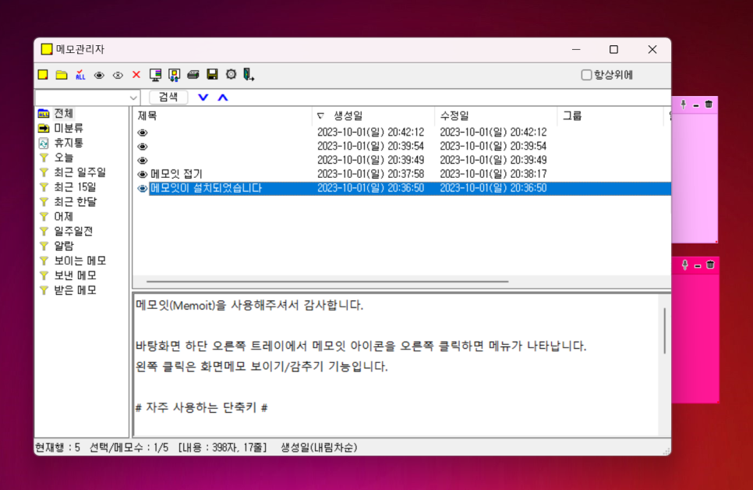
Task: Sort by the 제목 column header
Action: [222, 115]
